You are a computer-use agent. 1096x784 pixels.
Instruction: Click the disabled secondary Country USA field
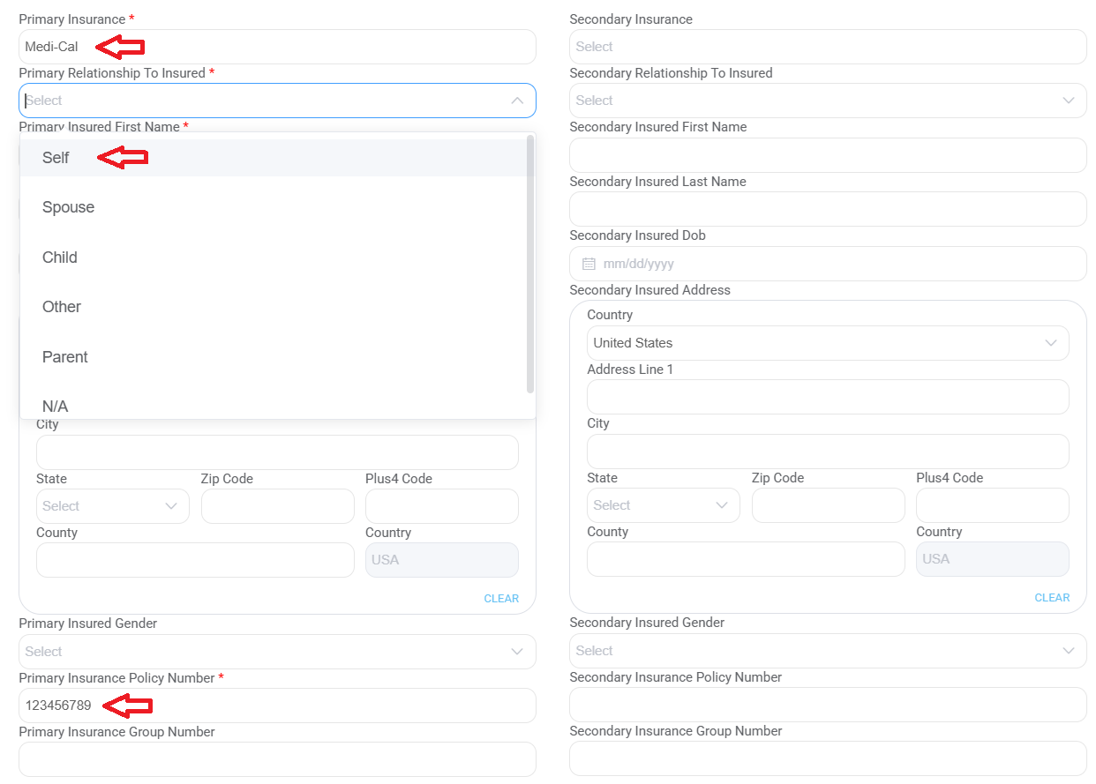(993, 559)
